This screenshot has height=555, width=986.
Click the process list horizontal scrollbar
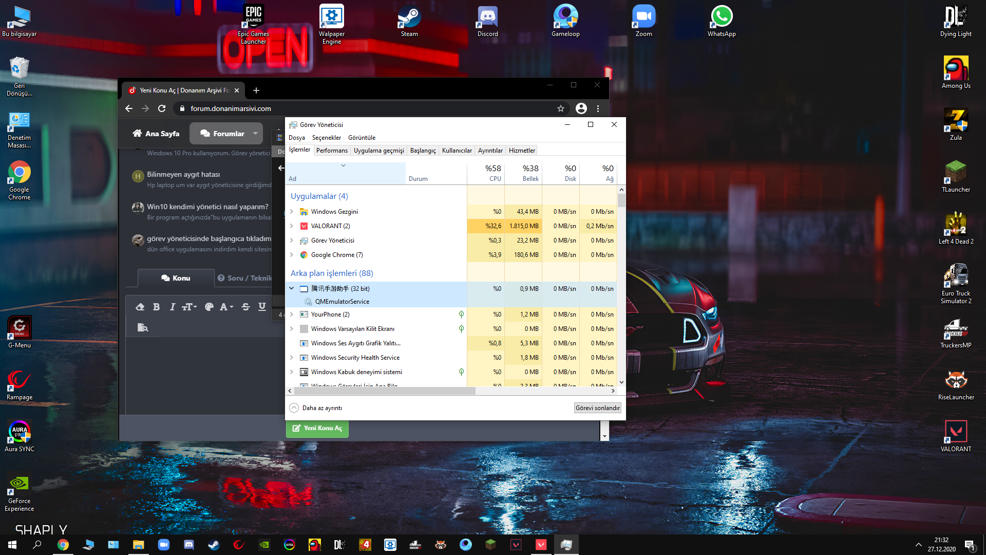[385, 391]
